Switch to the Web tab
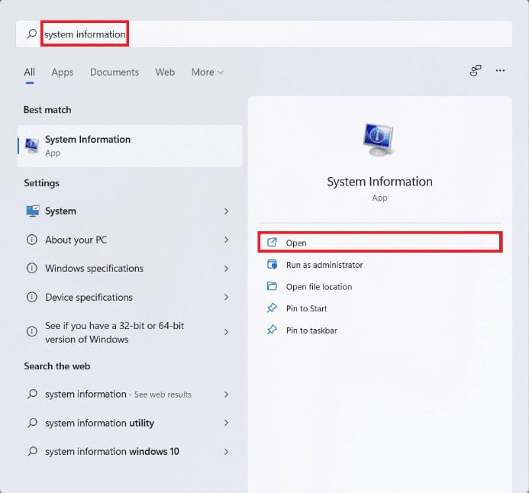Screen dimensions: 529x493 pyautogui.click(x=165, y=72)
